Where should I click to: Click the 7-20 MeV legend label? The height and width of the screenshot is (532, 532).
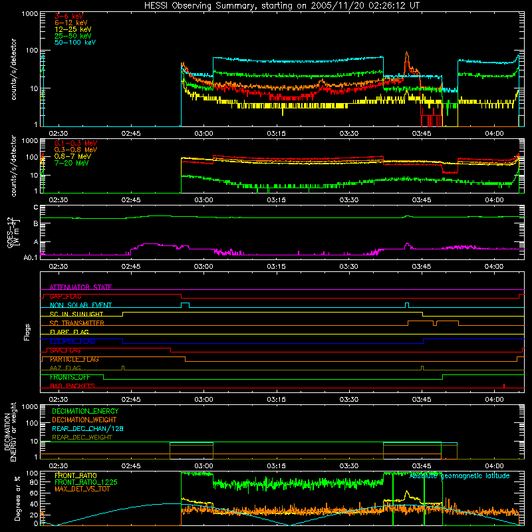pos(71,163)
